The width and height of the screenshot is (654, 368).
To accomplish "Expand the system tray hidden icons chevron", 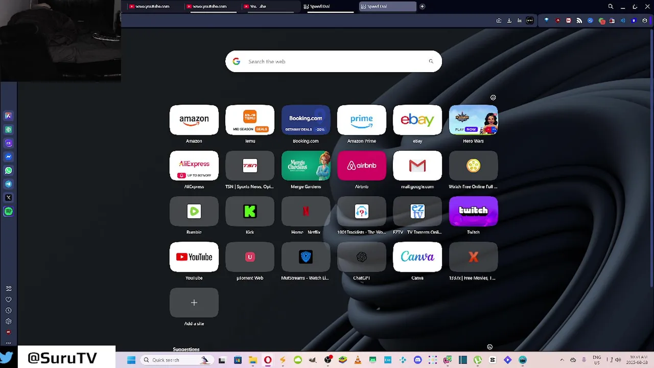I will pos(562,360).
